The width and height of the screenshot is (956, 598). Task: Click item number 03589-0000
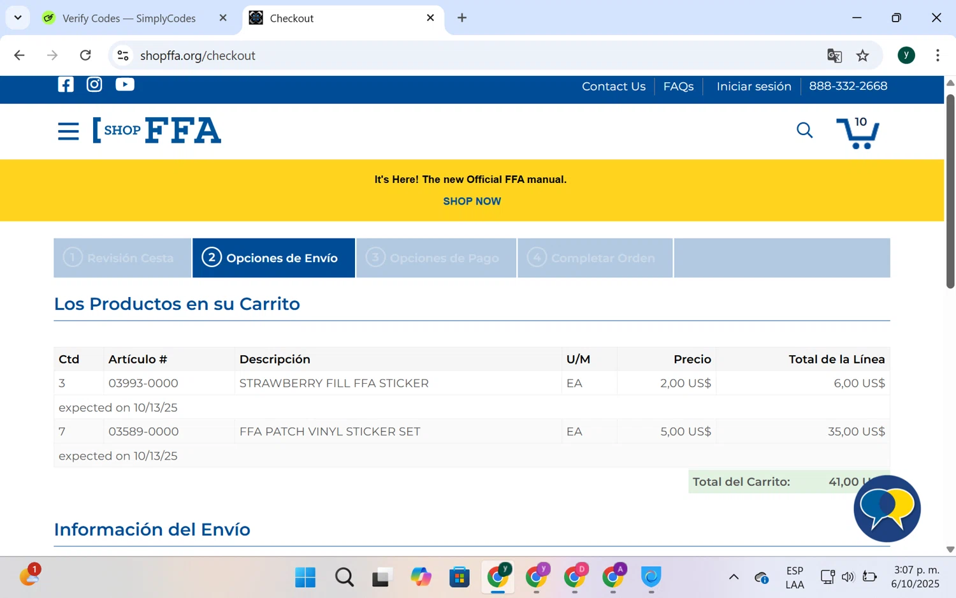pos(143,432)
